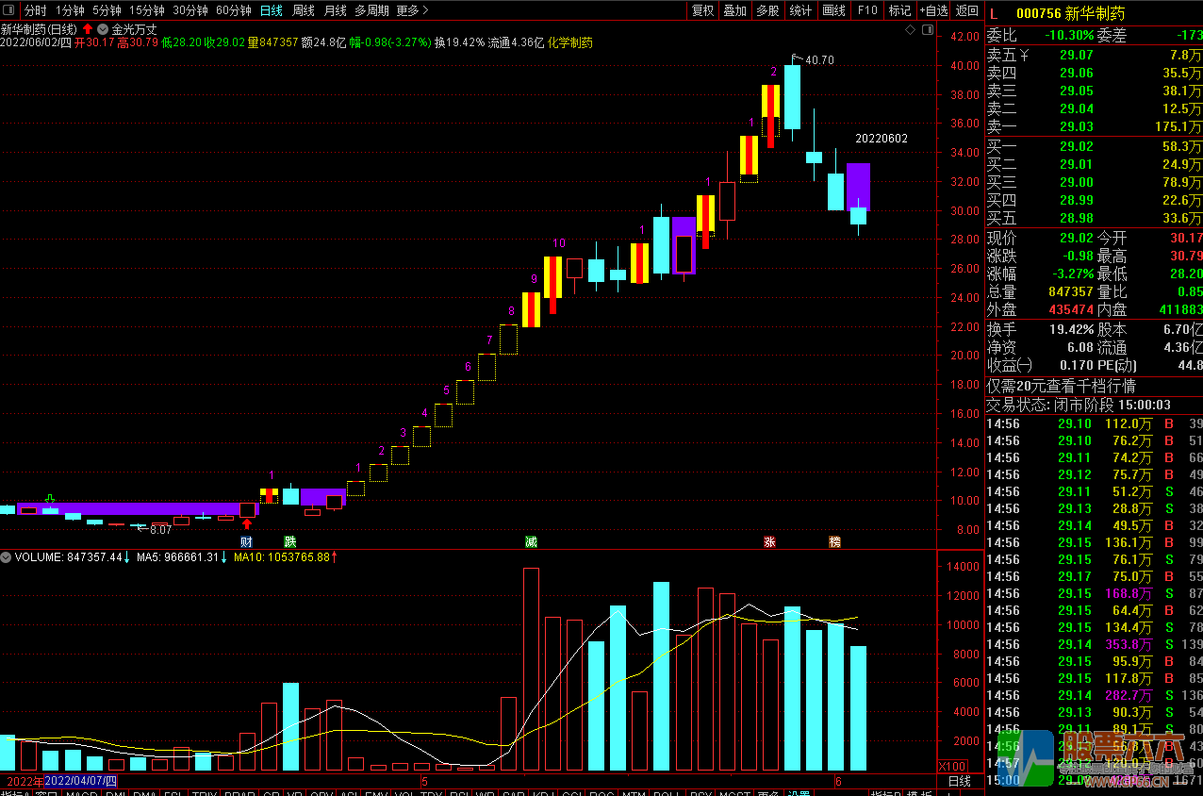Screen dimensions: 1203x796
Task: Open the 画线 drawing tools
Action: 833,10
